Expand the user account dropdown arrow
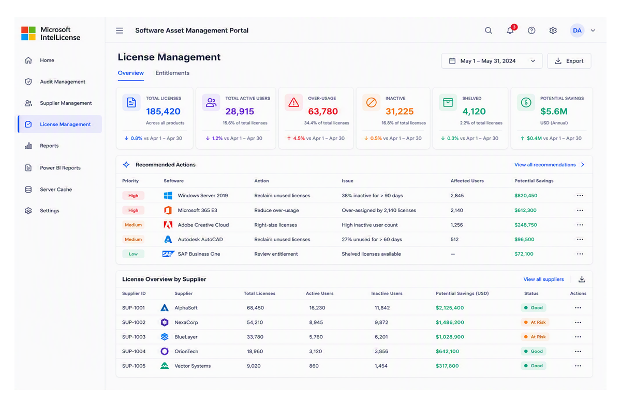Image resolution: width=621 pixels, height=407 pixels. [593, 30]
